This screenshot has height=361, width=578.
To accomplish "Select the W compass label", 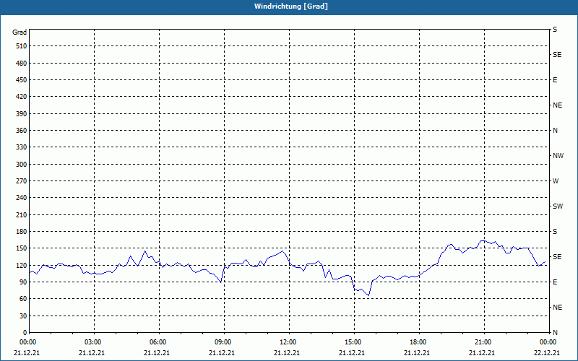I will pos(556,181).
